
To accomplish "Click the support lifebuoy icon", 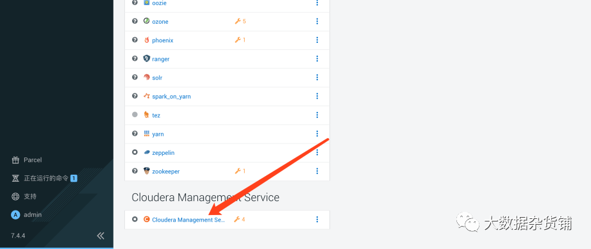I will 15,197.
